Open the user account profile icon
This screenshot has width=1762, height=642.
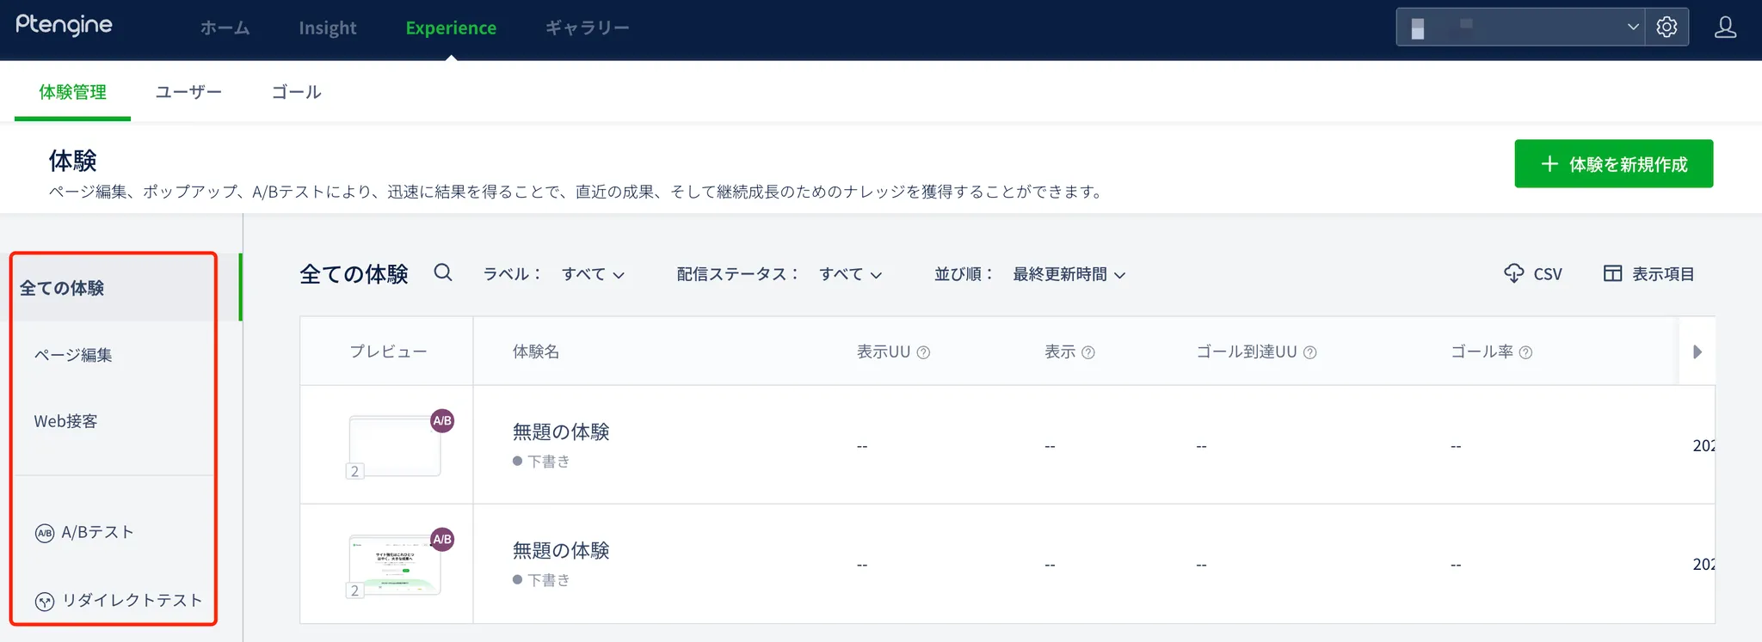click(1725, 28)
